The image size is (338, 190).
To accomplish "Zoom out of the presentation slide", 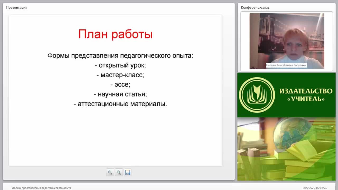I will click(x=119, y=172).
